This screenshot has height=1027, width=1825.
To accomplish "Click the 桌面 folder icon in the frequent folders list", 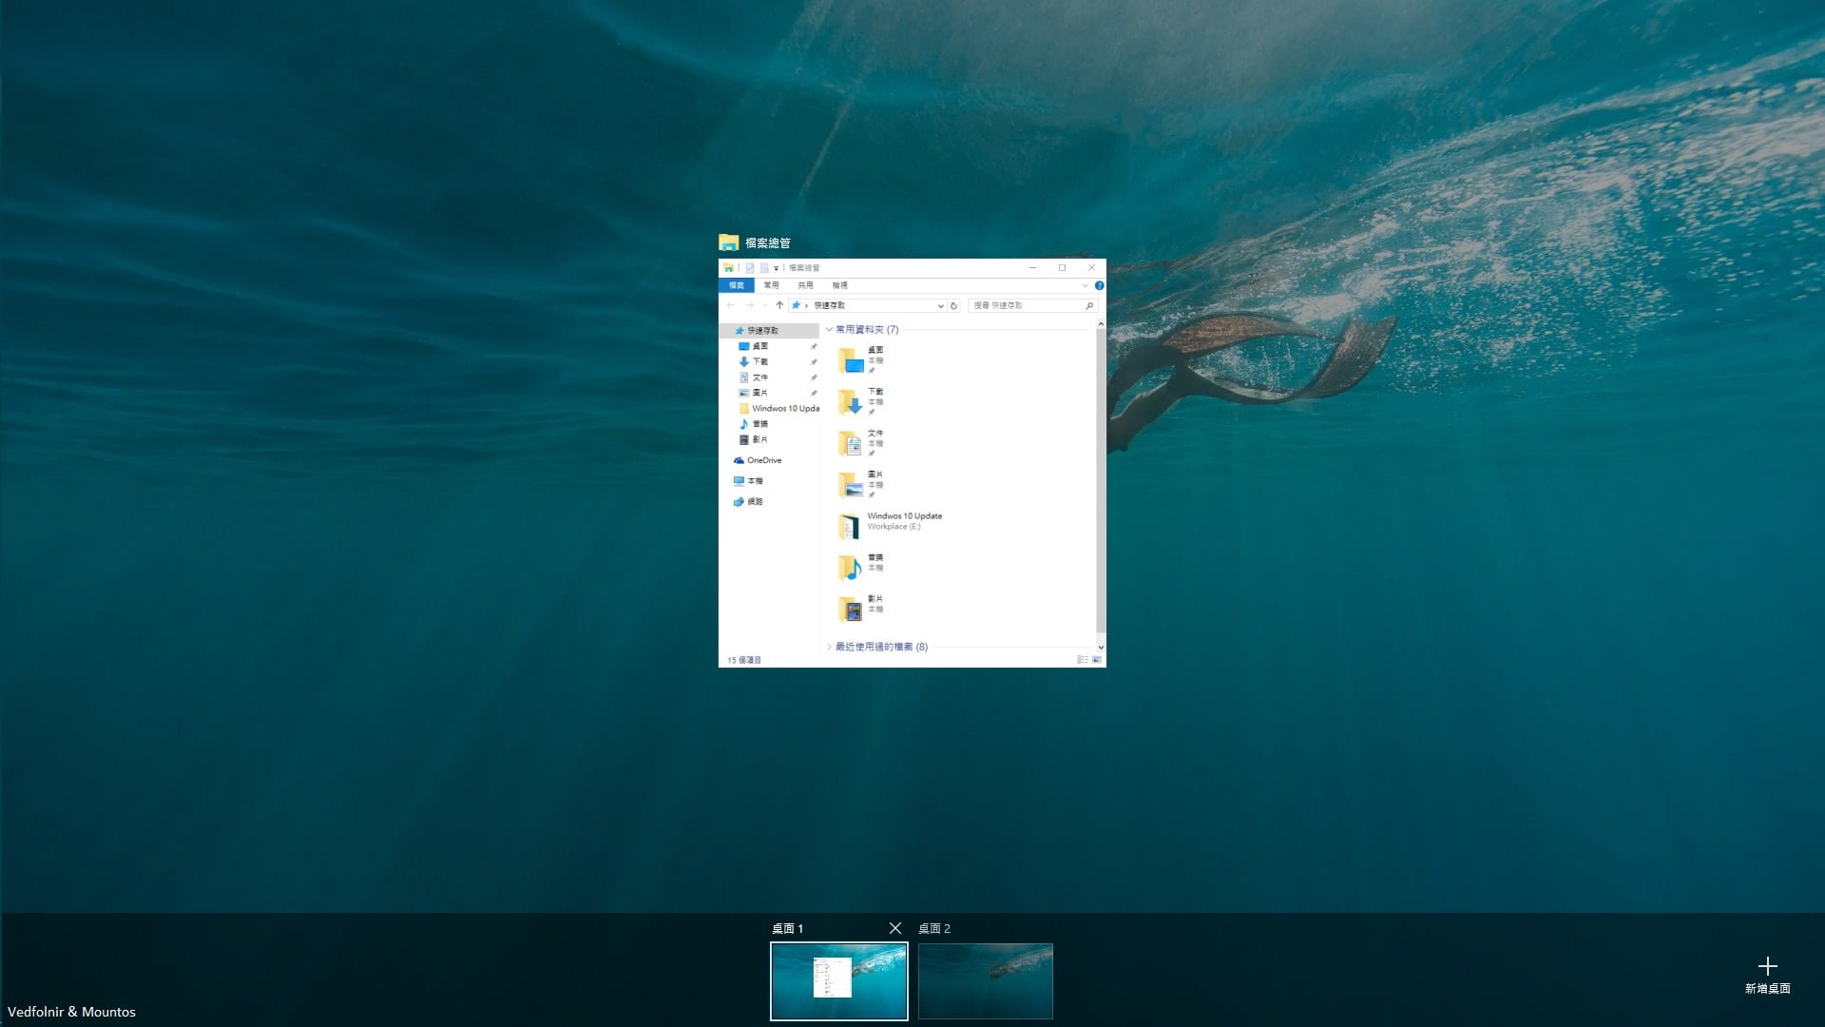I will 851,359.
